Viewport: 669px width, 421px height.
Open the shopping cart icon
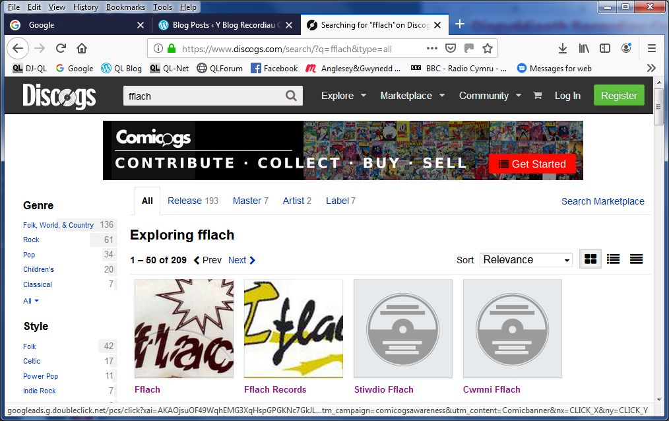coord(537,96)
